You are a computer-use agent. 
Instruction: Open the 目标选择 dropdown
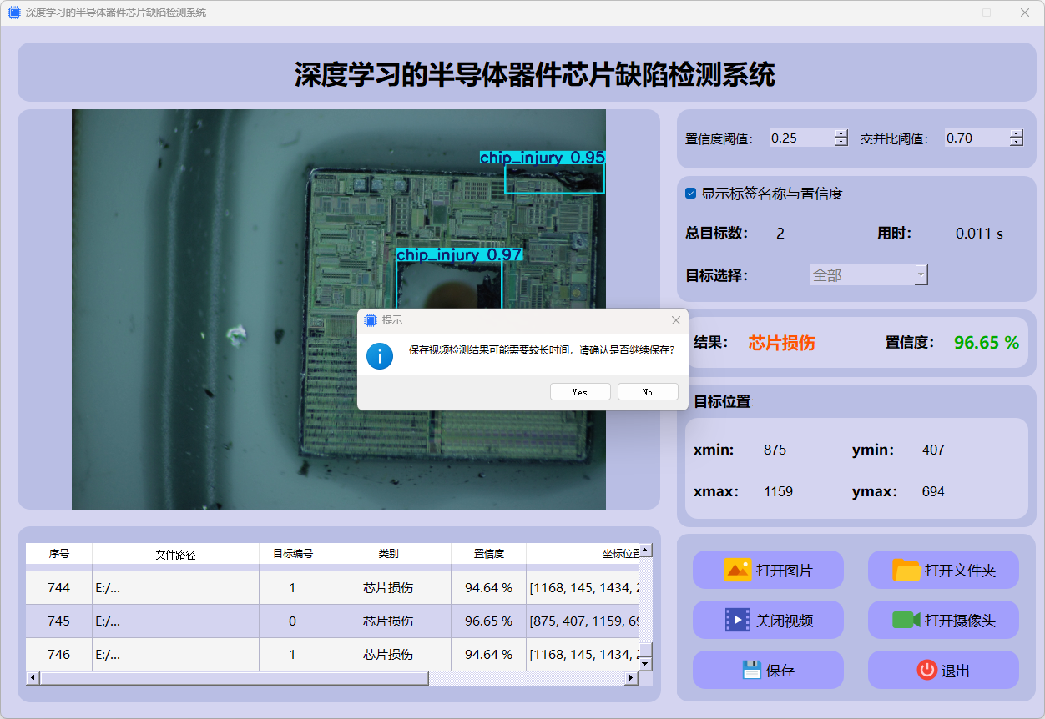click(x=921, y=275)
